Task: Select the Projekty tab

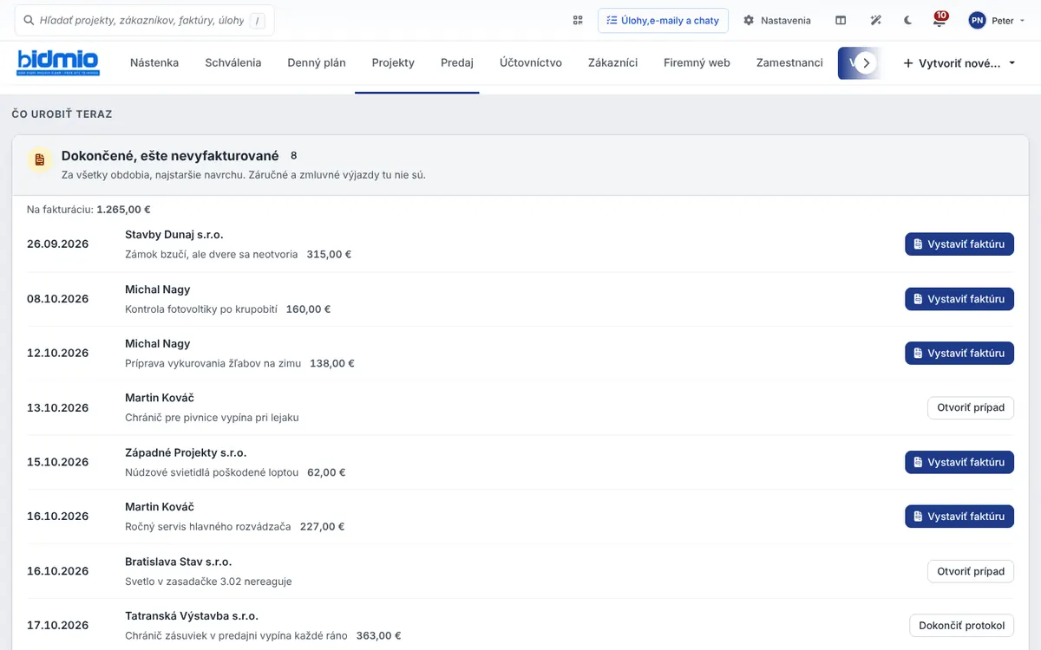Action: (x=393, y=62)
